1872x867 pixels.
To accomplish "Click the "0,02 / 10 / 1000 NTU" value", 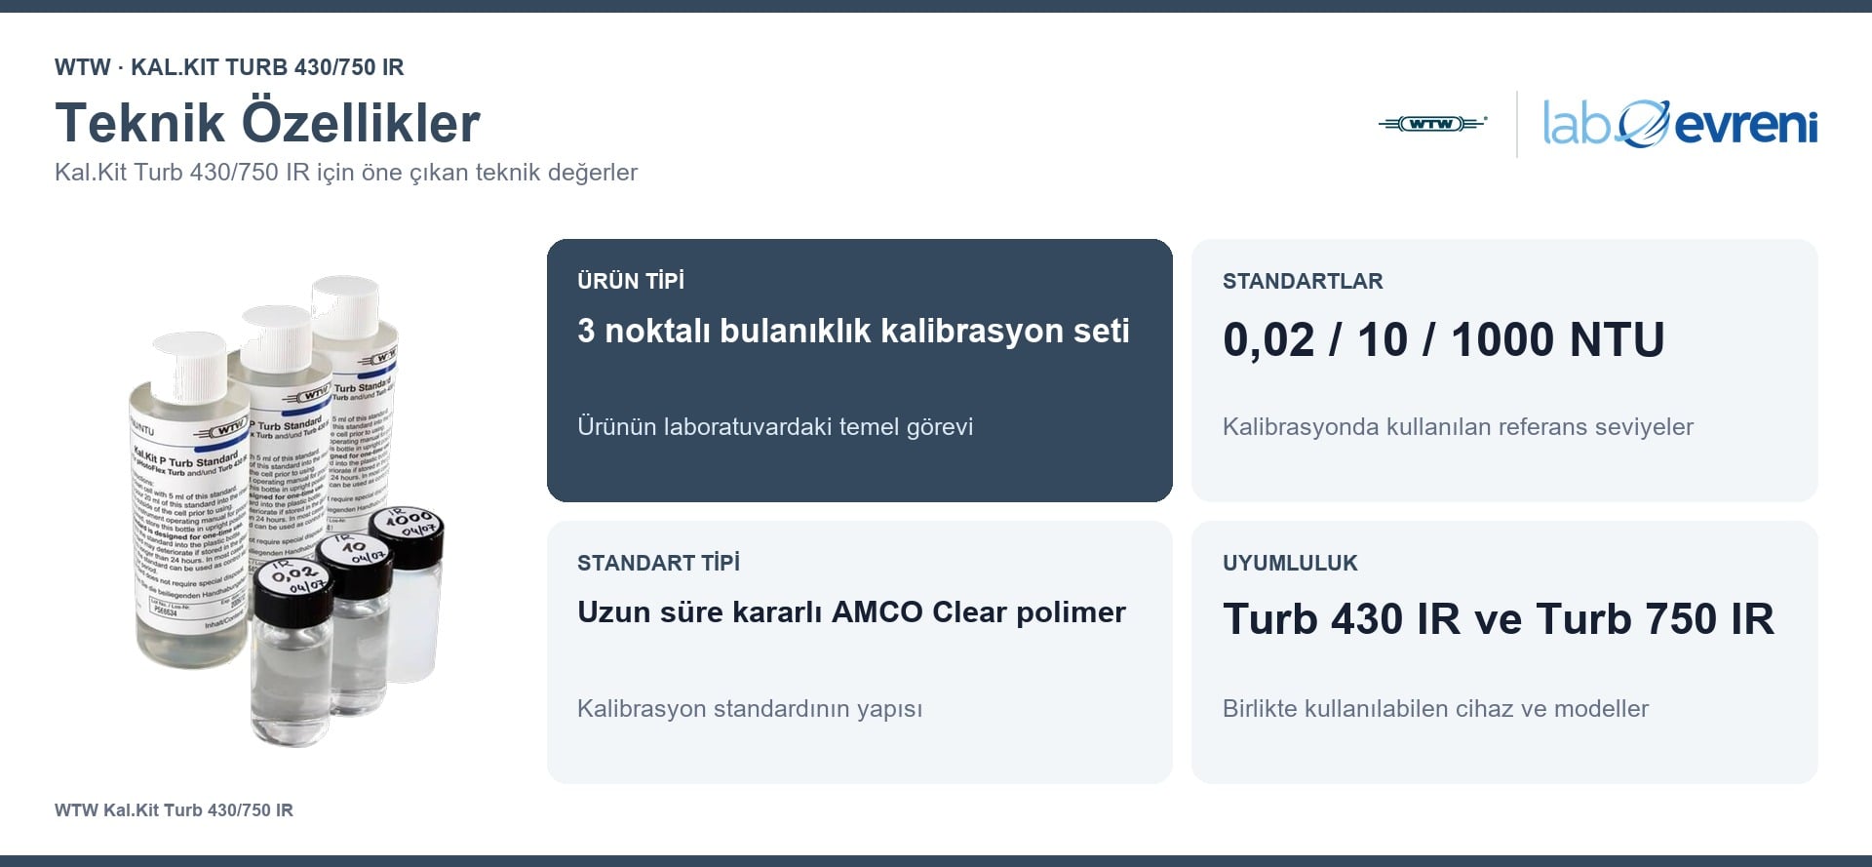I will 1444,339.
